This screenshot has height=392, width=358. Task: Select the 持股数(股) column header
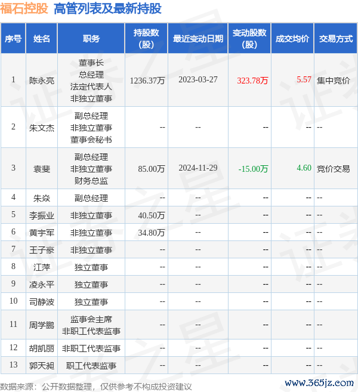tap(146, 39)
